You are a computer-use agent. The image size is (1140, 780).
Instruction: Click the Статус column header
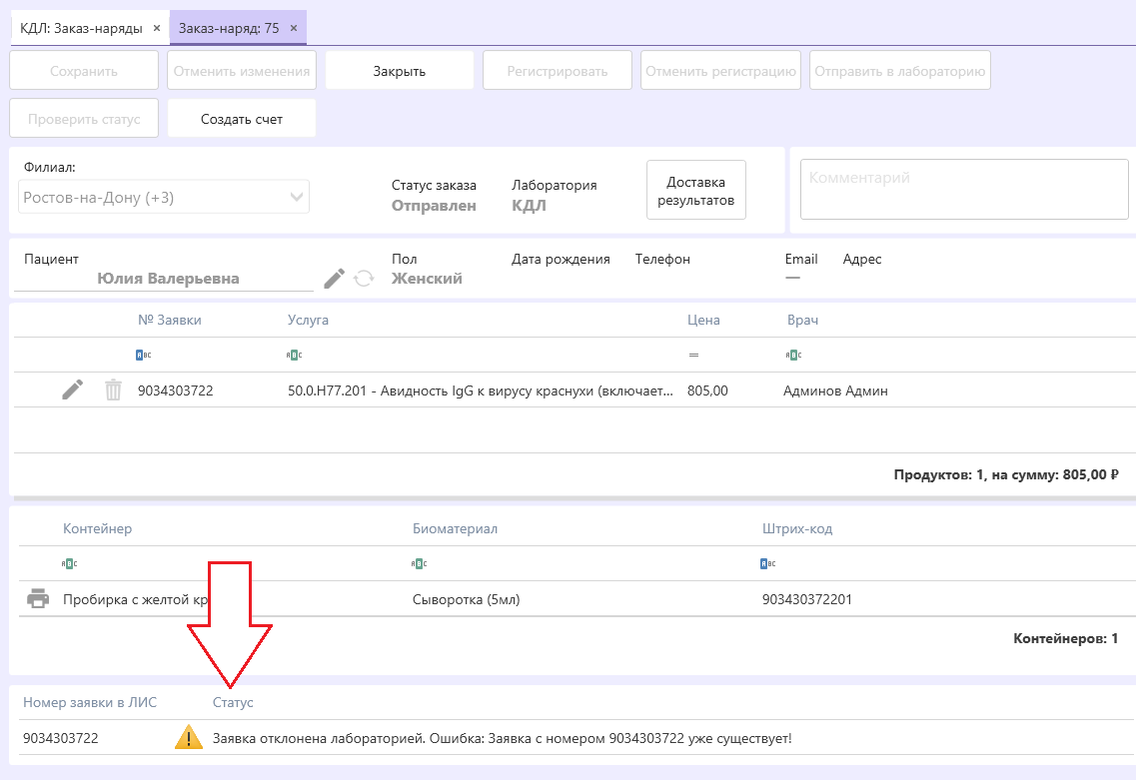[233, 702]
